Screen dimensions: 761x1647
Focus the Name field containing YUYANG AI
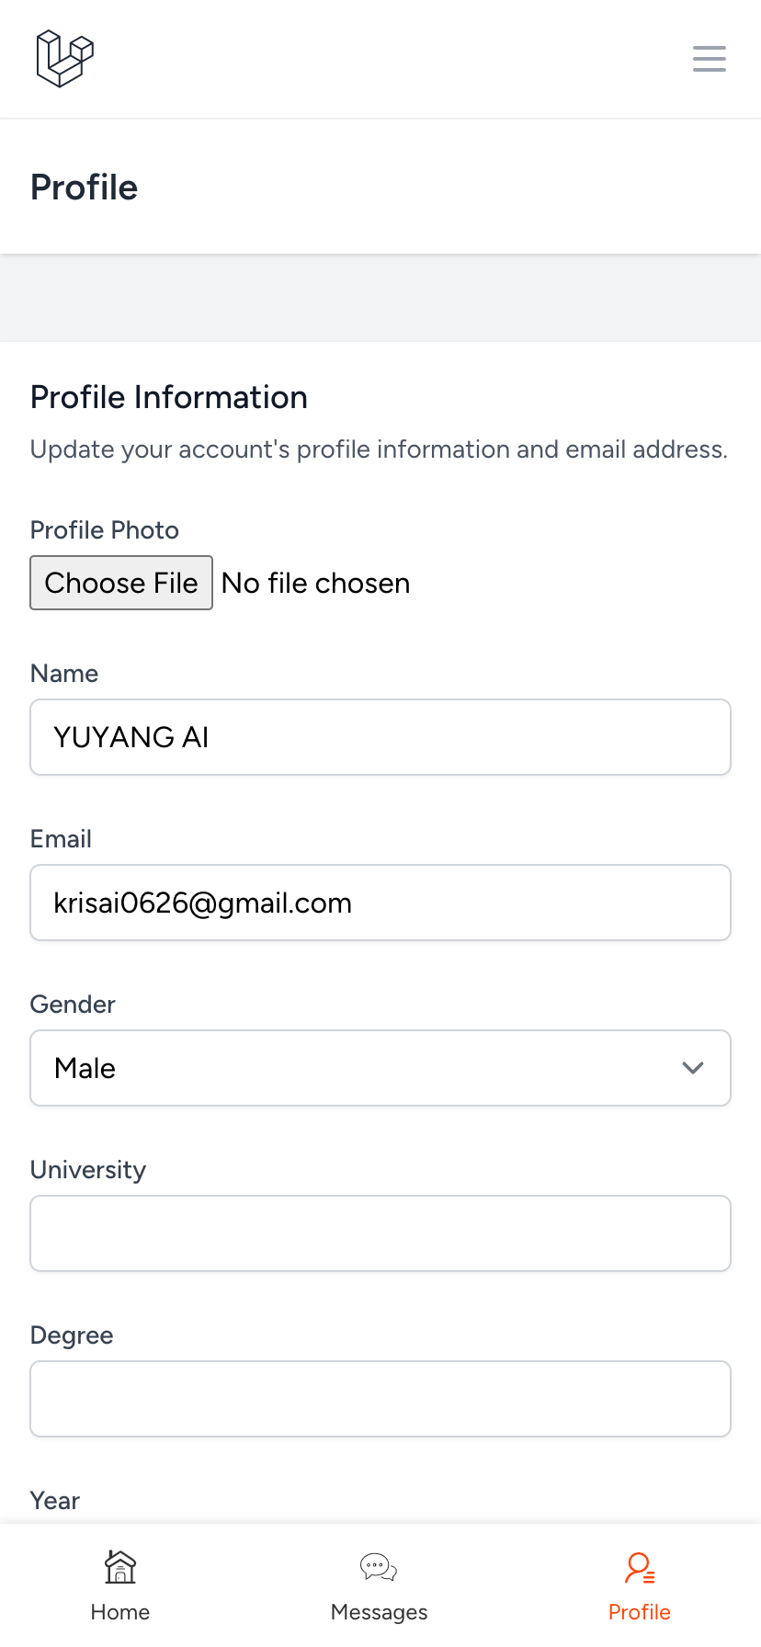point(380,737)
